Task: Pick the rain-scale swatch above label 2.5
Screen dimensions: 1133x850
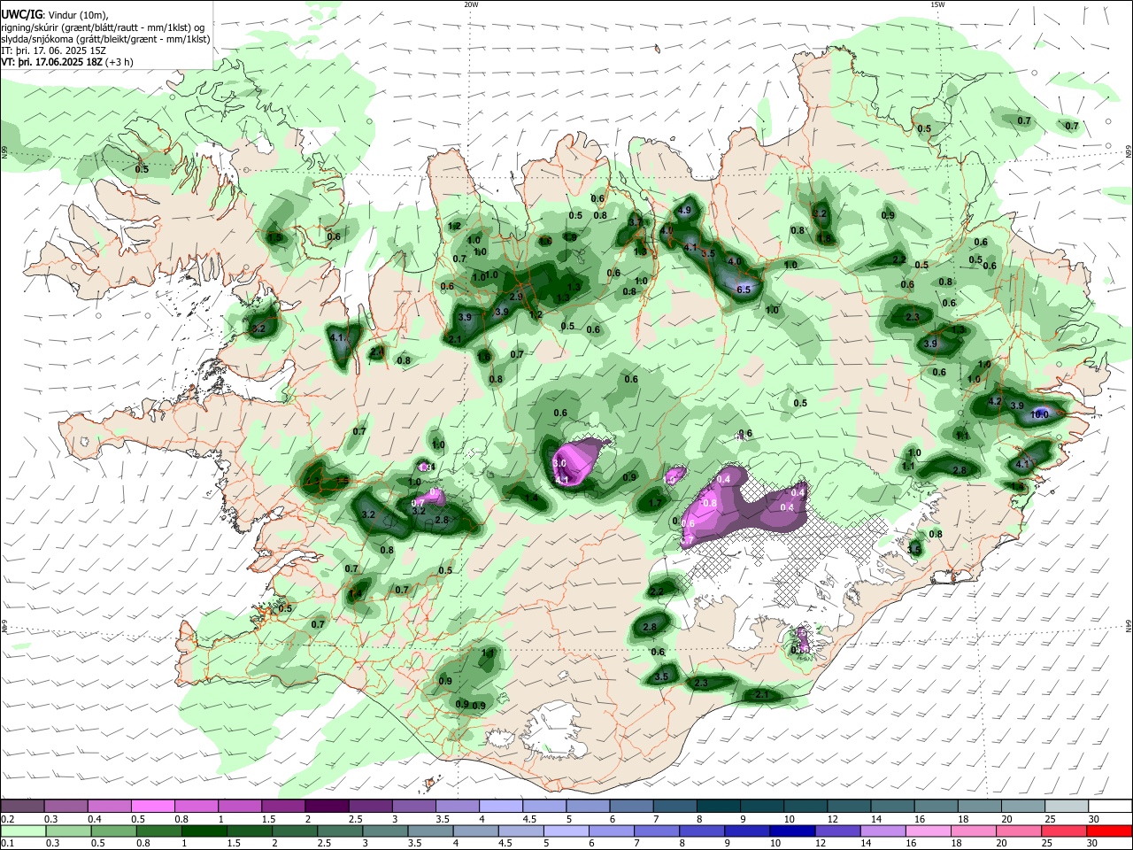Action: (x=340, y=831)
